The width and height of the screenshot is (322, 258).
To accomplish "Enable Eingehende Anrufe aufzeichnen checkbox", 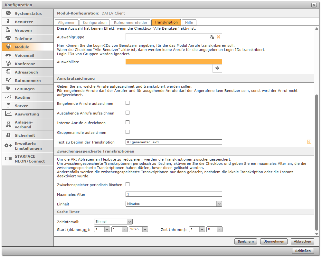I will pyautogui.click(x=128, y=103).
